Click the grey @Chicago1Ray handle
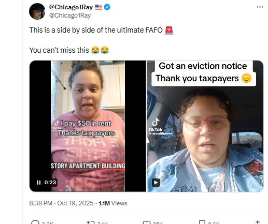This screenshot has width=268, height=224. point(70,16)
